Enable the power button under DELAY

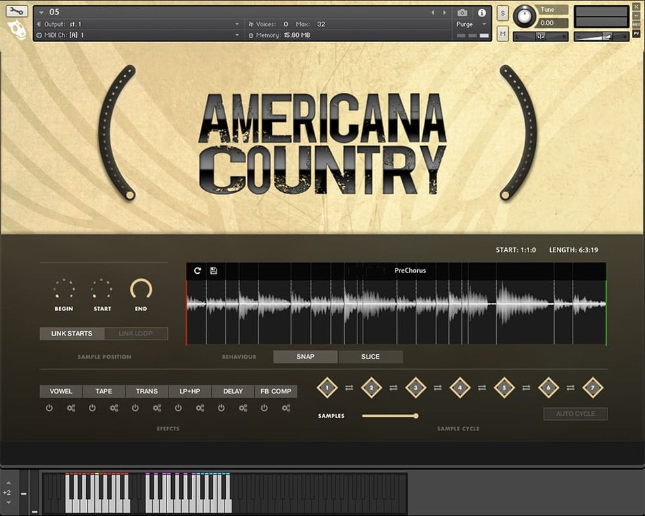click(x=221, y=408)
